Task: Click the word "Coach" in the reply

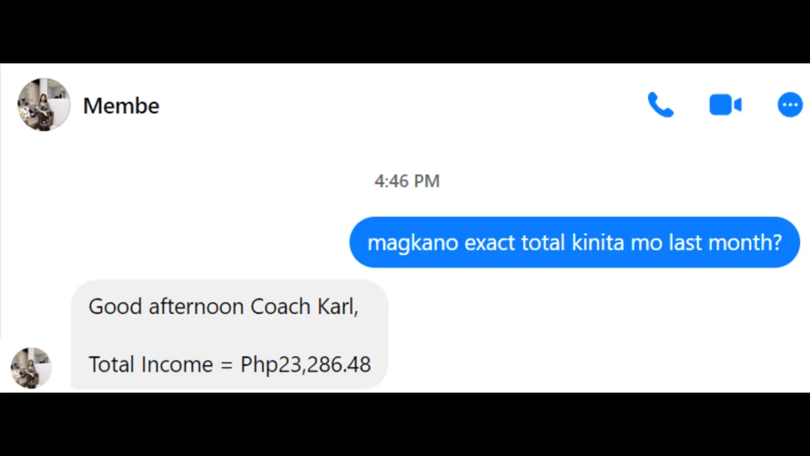Action: (x=281, y=307)
